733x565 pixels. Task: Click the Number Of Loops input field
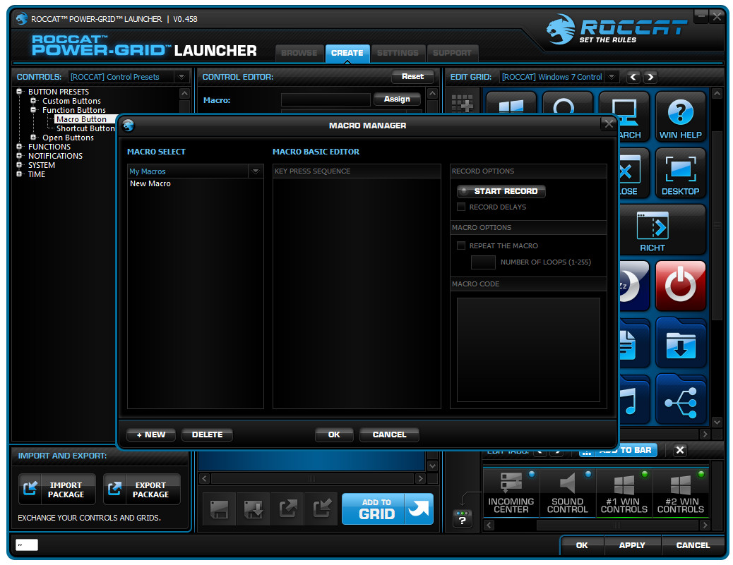[x=483, y=262]
